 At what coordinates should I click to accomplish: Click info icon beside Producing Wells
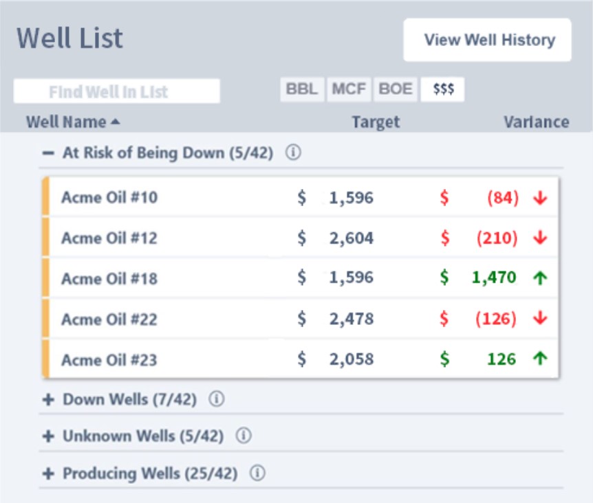click(257, 473)
